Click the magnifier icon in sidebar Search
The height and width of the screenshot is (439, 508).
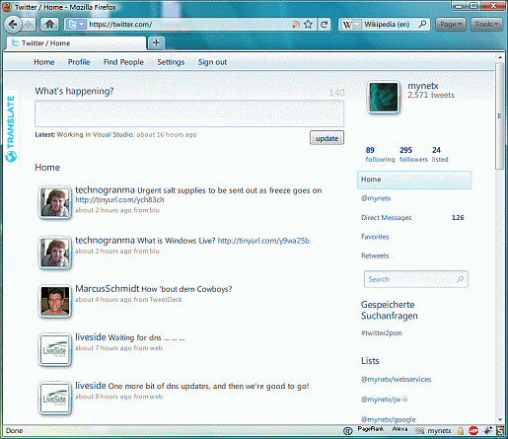[x=461, y=279]
